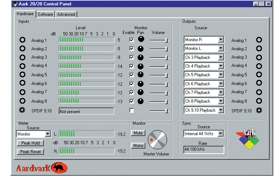Switch to the Software tab
The image size is (279, 180).
click(45, 14)
